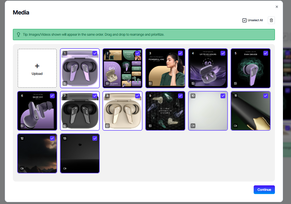Uncheck the selection checkmark on thumbnail 7
Image resolution: width=291 pixels, height=204 pixels.
(95, 96)
